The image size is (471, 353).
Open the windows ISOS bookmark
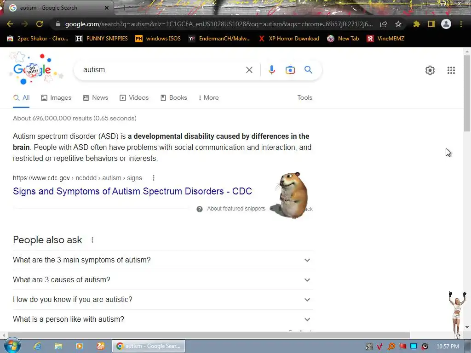click(x=158, y=39)
